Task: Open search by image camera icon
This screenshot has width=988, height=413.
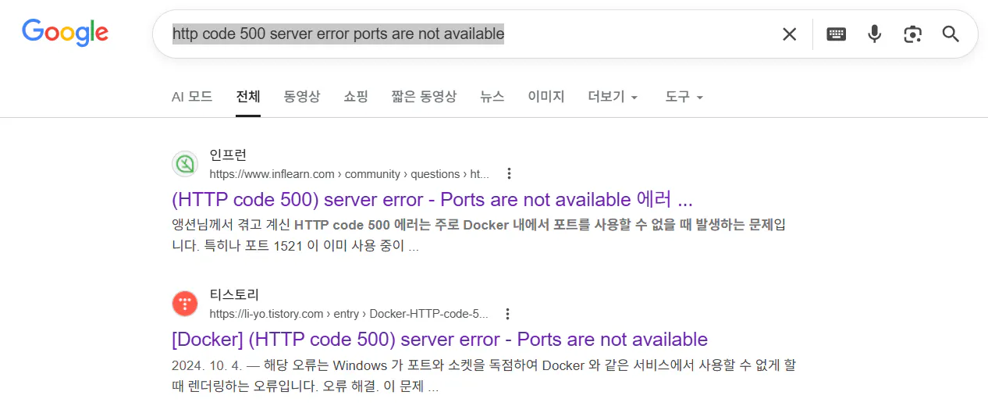Action: [x=912, y=34]
